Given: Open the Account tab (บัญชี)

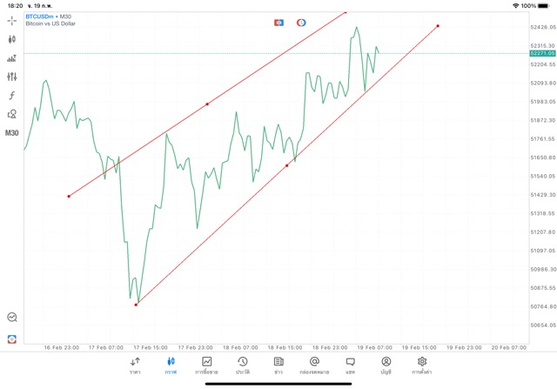Looking at the screenshot, I should 386,365.
